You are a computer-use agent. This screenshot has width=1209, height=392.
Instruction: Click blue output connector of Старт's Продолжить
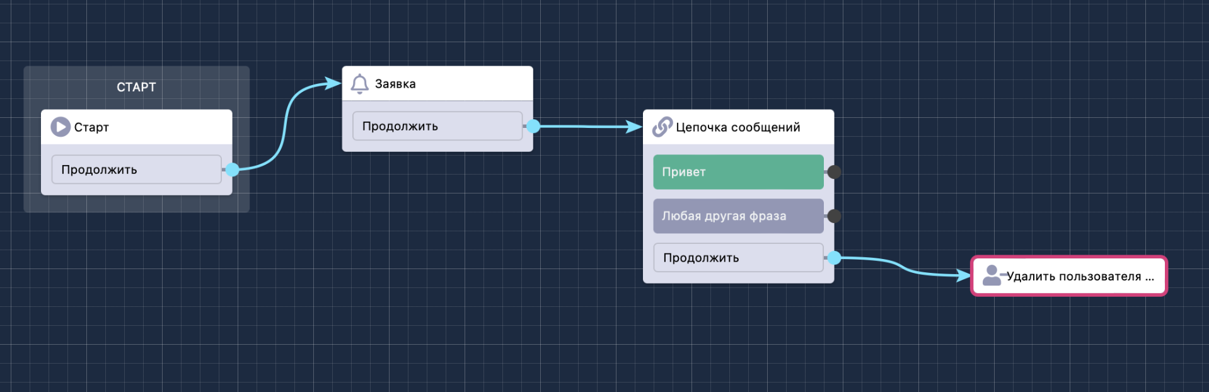tap(233, 170)
